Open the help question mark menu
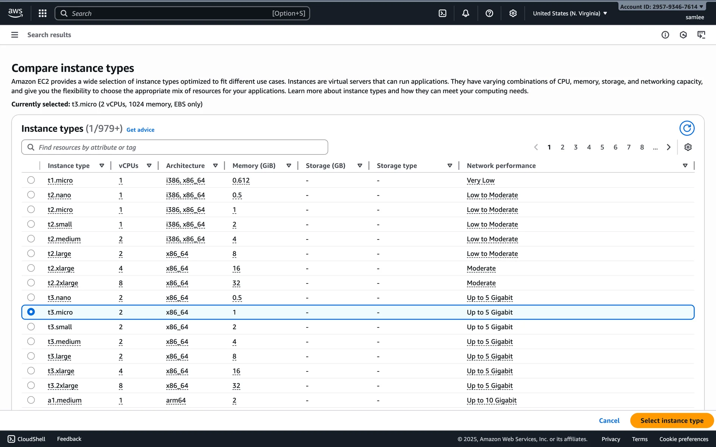Image resolution: width=716 pixels, height=447 pixels. pos(489,13)
